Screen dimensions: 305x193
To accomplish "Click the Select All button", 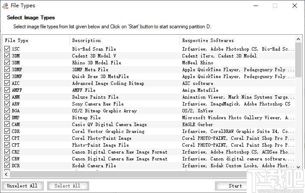I will 68,186.
